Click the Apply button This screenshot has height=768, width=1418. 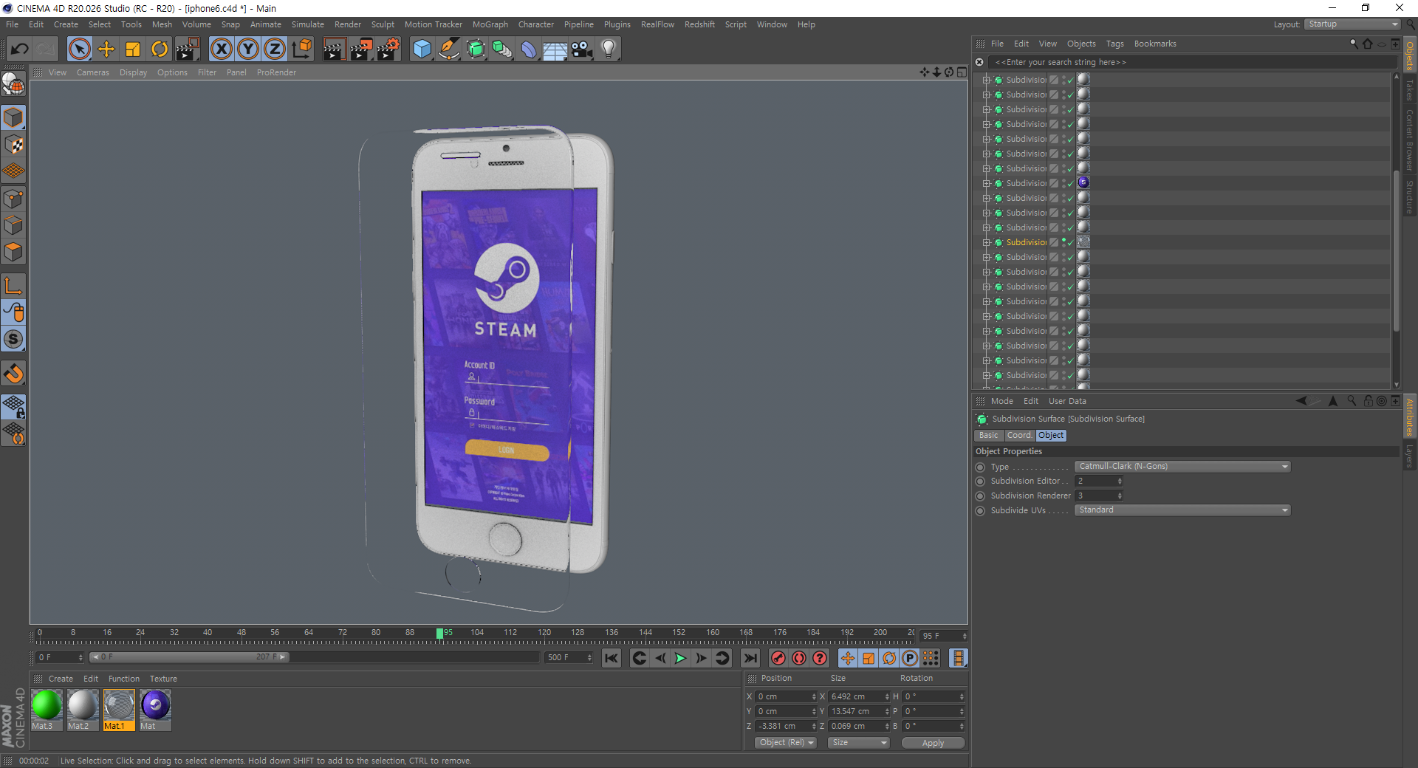[933, 743]
